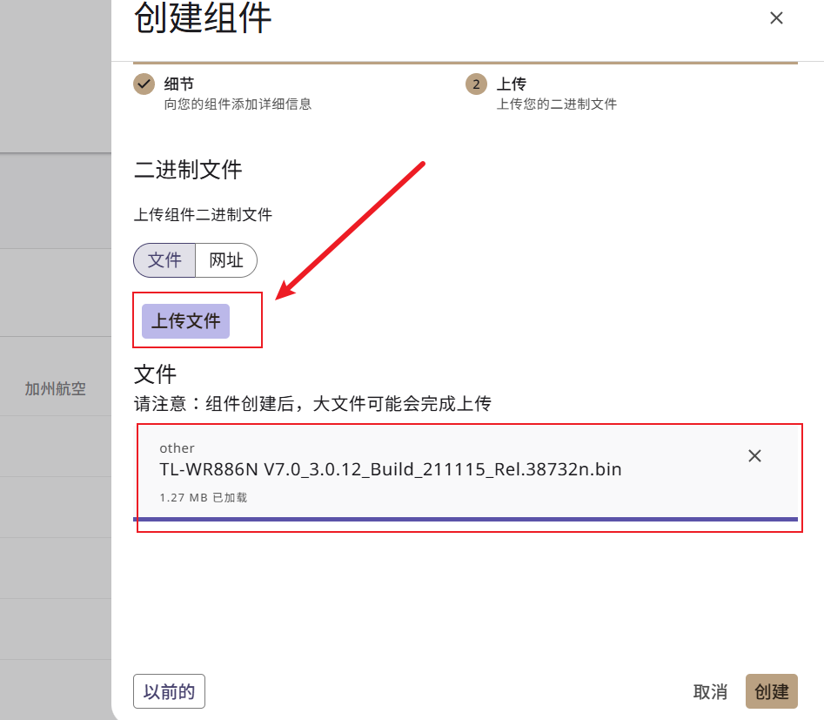Click the completed step checkmark icon
824x720 pixels.
click(x=144, y=84)
